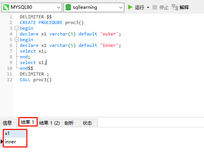Image resolution: width=204 pixels, height=154 pixels.
Task: Click the 停止 button label
Action: click(x=164, y=7)
